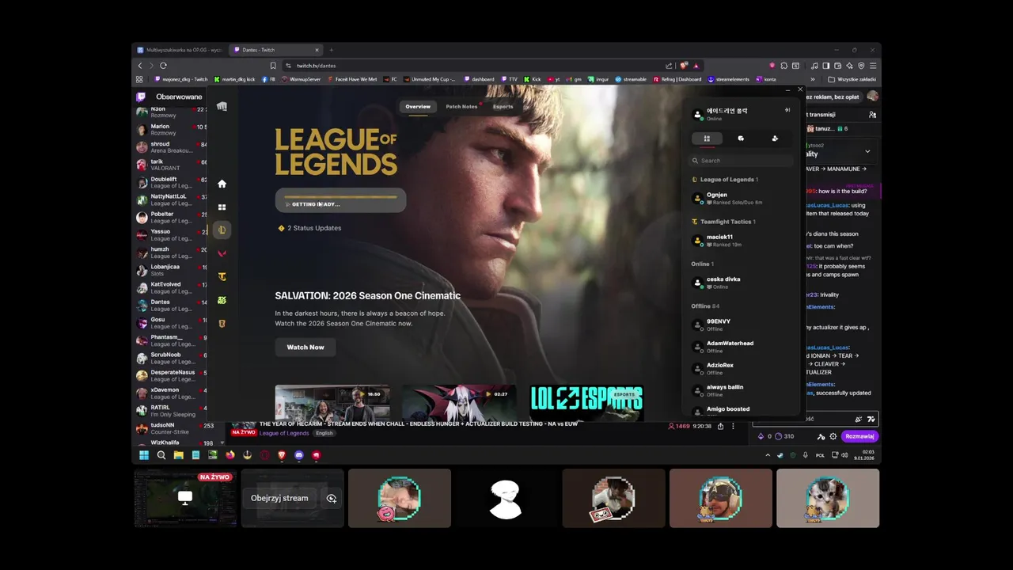This screenshot has width=1013, height=570.
Task: Collapse Teamfight Tactics friends group
Action: coord(723,222)
